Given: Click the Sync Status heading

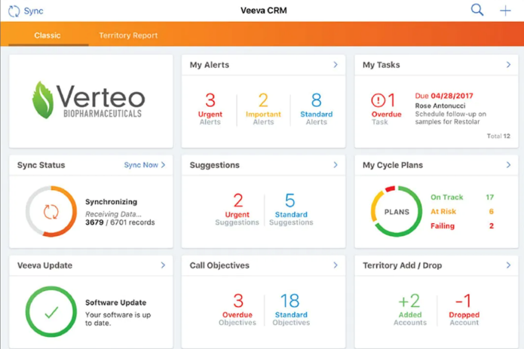Looking at the screenshot, I should (x=41, y=165).
